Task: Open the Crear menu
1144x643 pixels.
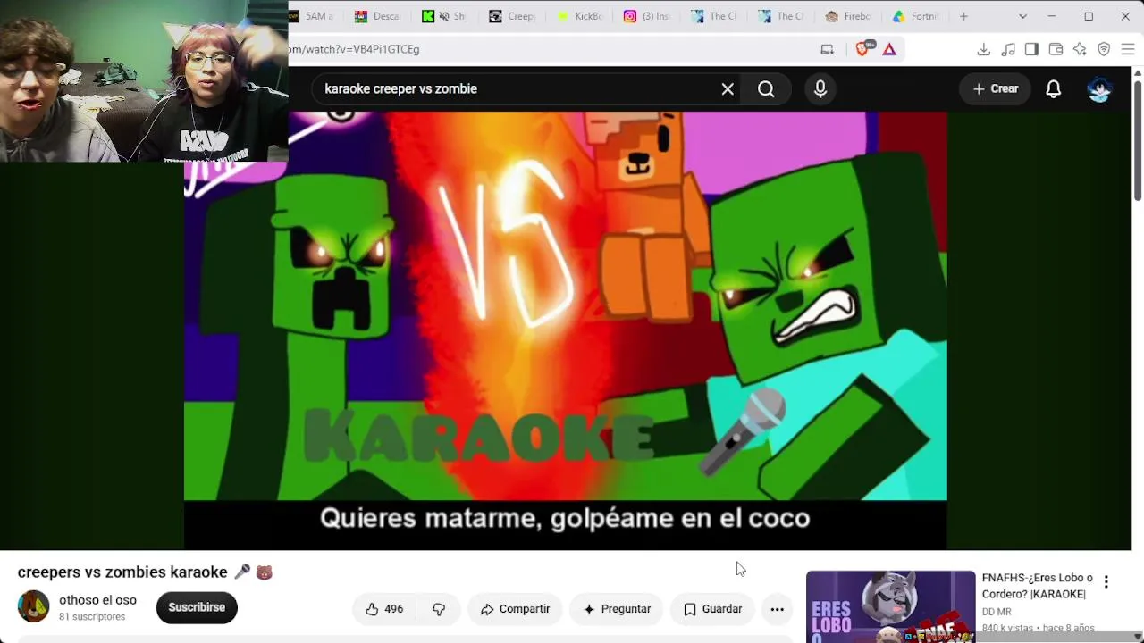Action: 996,88
